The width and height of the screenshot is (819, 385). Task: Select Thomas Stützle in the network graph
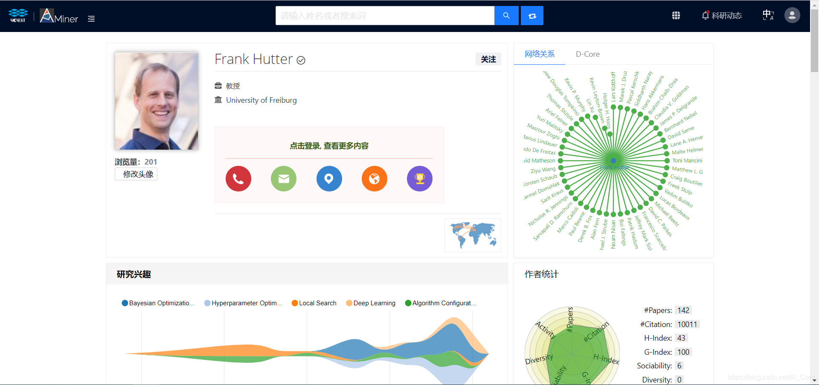coord(560,107)
